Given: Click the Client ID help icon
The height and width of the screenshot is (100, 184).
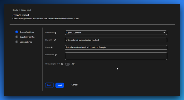Looking at the screenshot, I should (55, 40).
